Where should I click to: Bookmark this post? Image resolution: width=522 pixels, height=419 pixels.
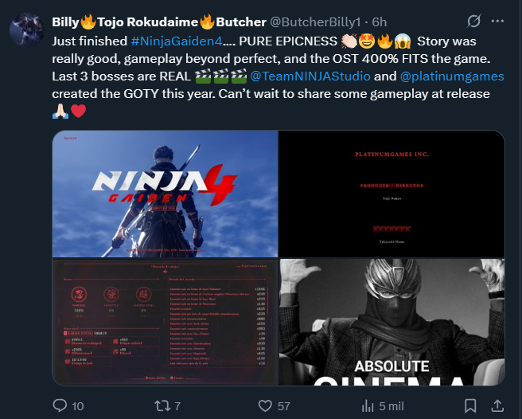coord(470,405)
